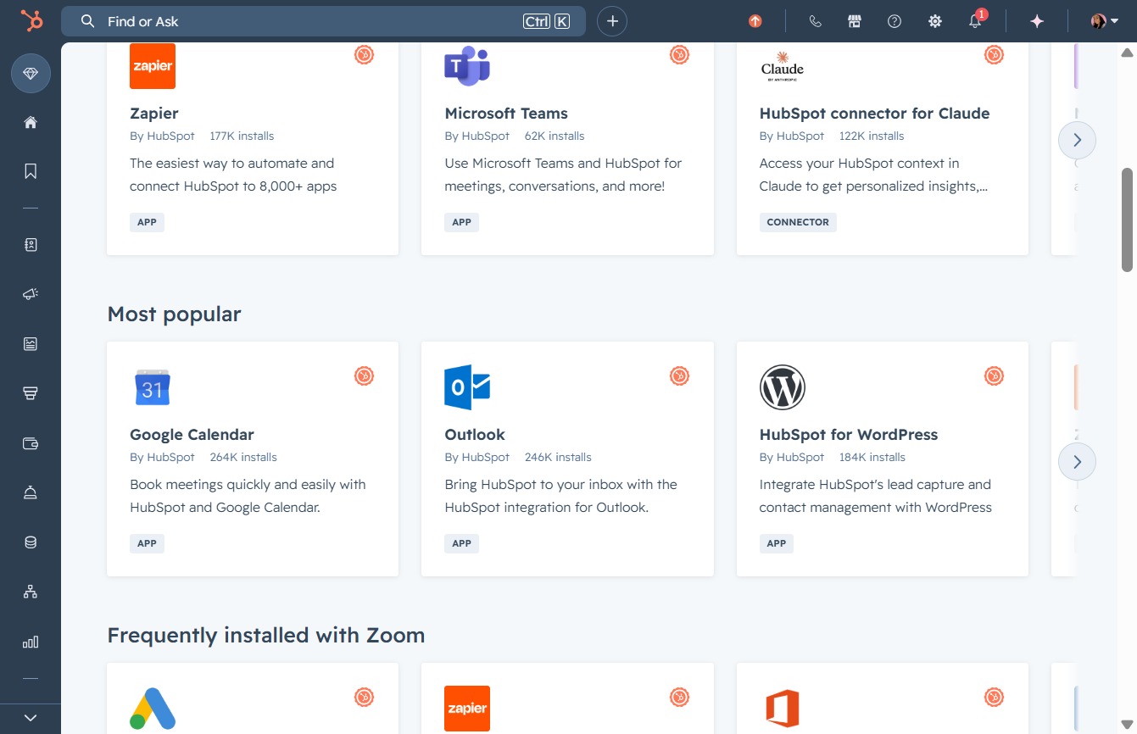Open the Outlook title link
The image size is (1137, 734).
click(475, 435)
